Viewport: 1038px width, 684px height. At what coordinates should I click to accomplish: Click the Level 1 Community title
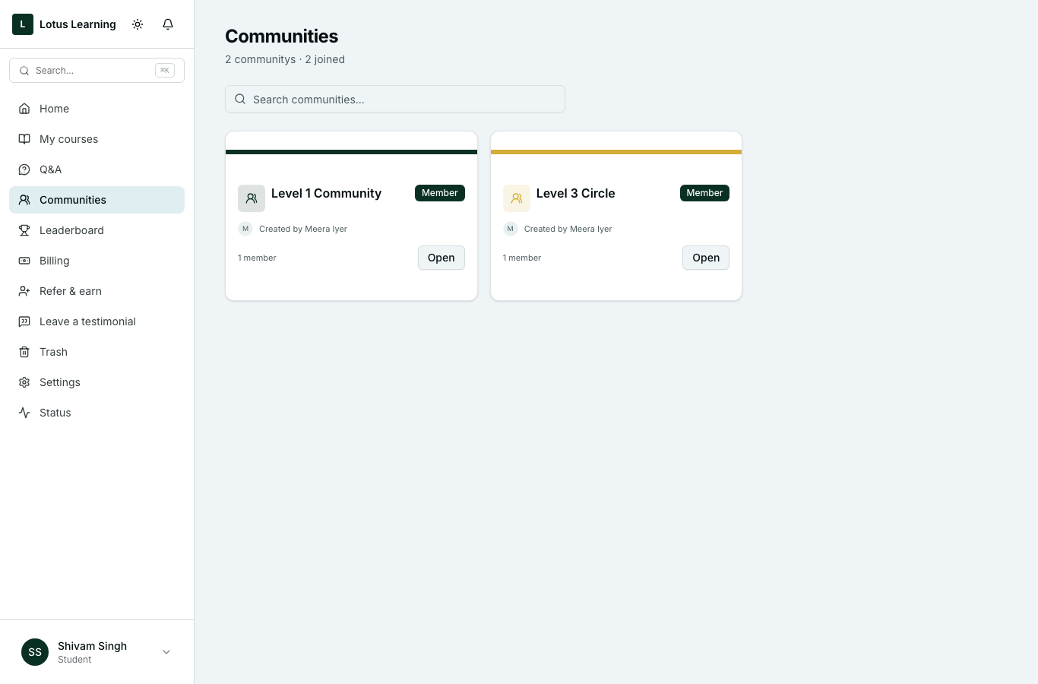(327, 193)
